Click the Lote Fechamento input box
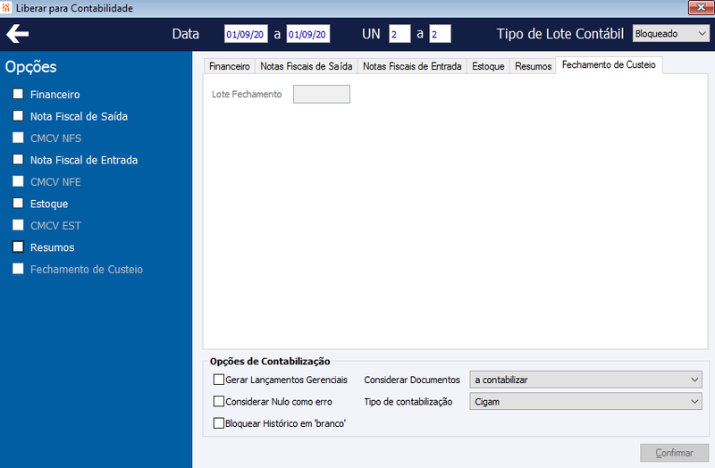The image size is (715, 468). click(322, 94)
